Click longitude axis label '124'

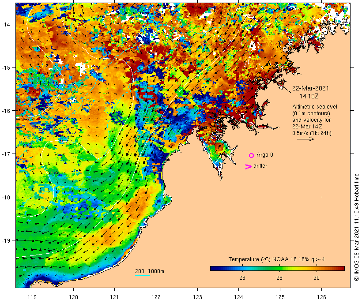coord(239,297)
